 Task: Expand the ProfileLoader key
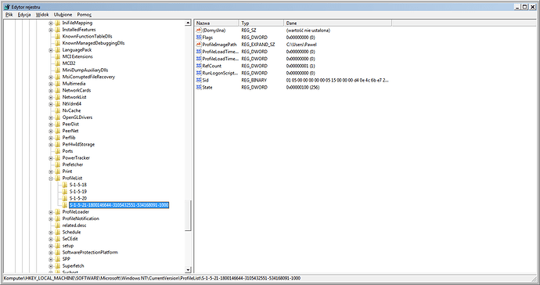click(51, 212)
